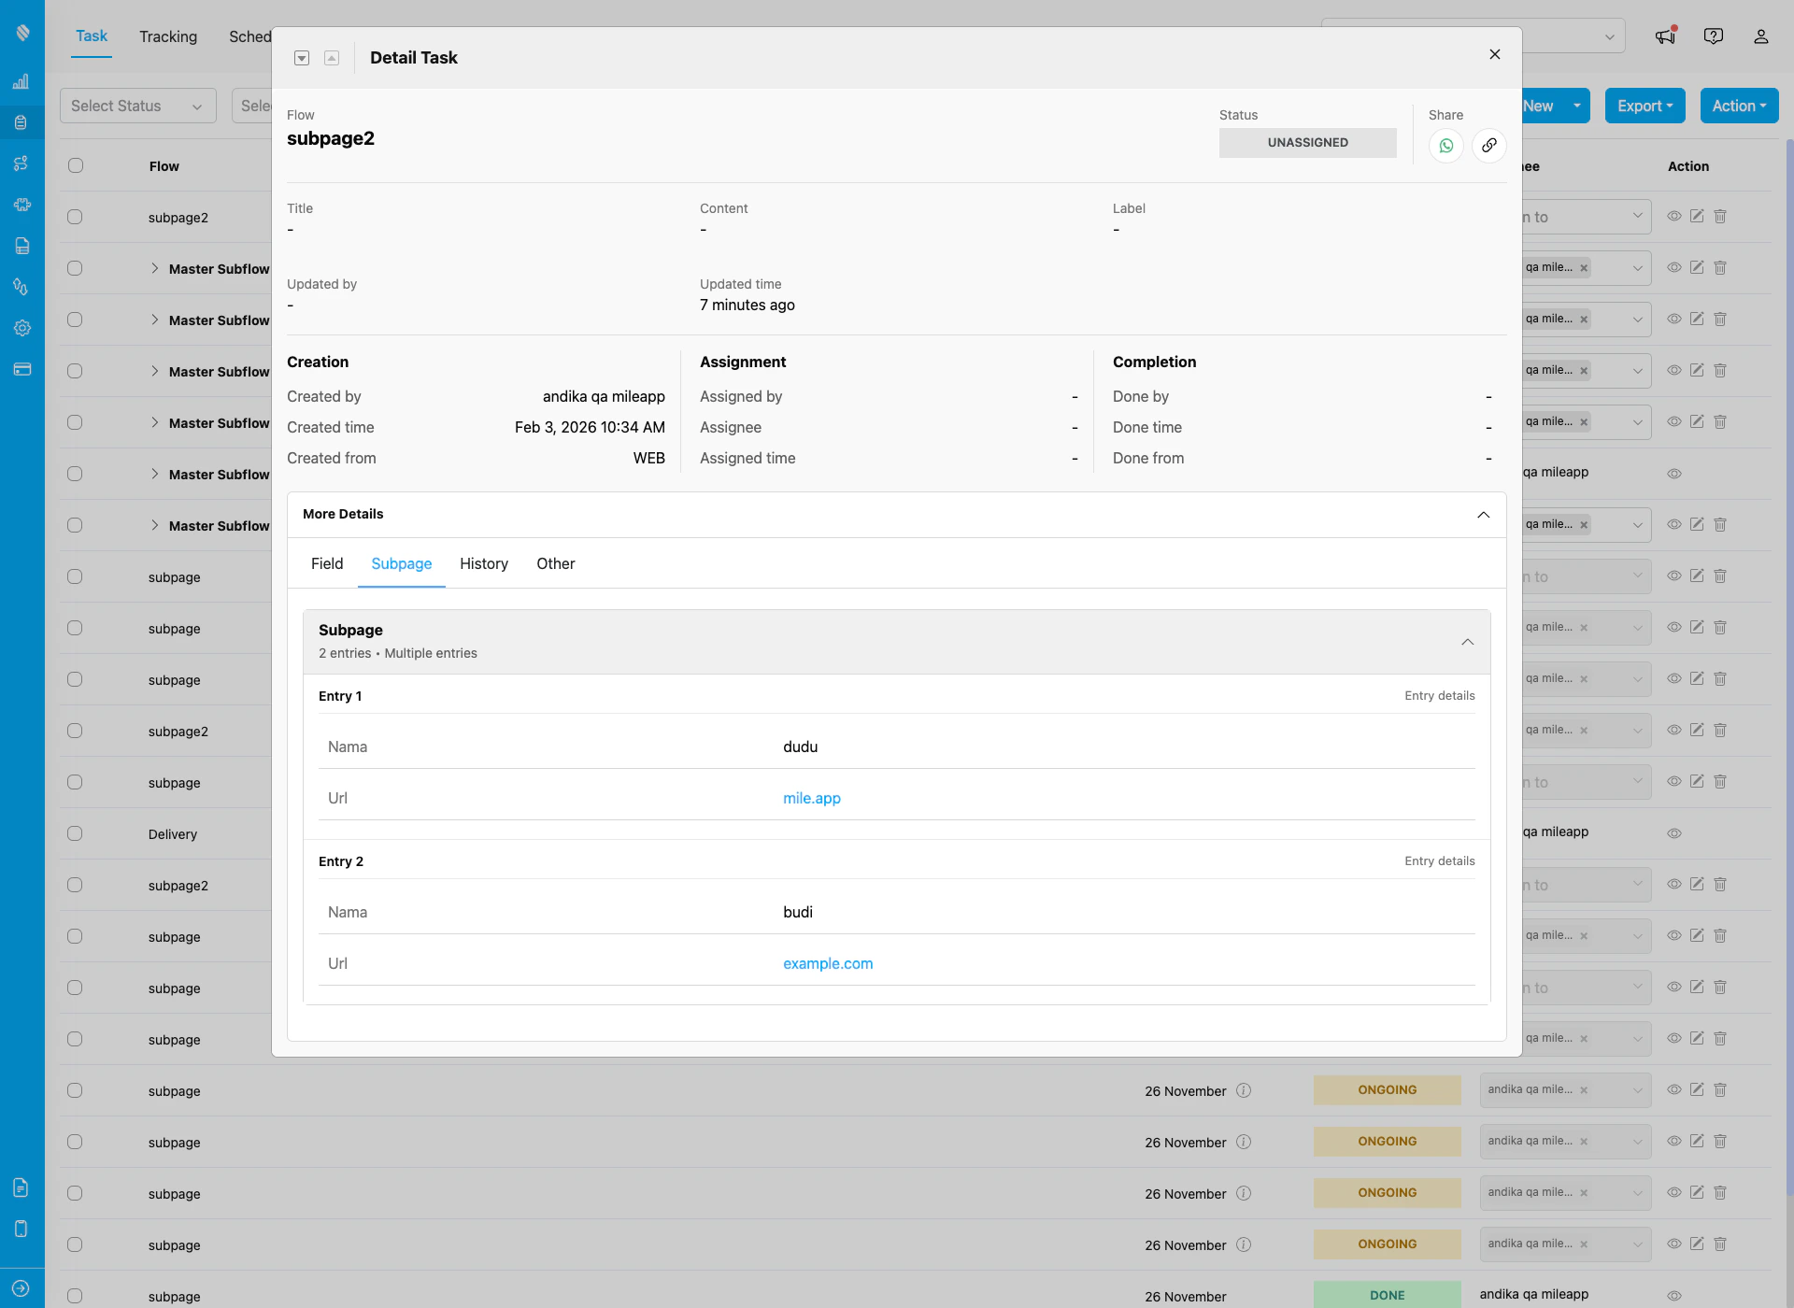The height and width of the screenshot is (1308, 1794).
Task: Open the announcements megaphone icon
Action: tap(1666, 36)
